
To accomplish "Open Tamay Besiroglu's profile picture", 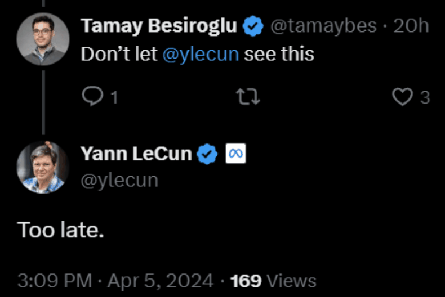I will point(43,39).
